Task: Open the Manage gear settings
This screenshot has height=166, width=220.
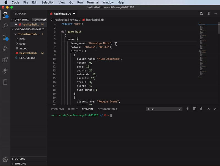Action: pyautogui.click(x=5, y=160)
